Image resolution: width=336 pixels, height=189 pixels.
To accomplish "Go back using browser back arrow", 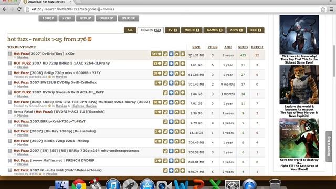I will (5, 9).
